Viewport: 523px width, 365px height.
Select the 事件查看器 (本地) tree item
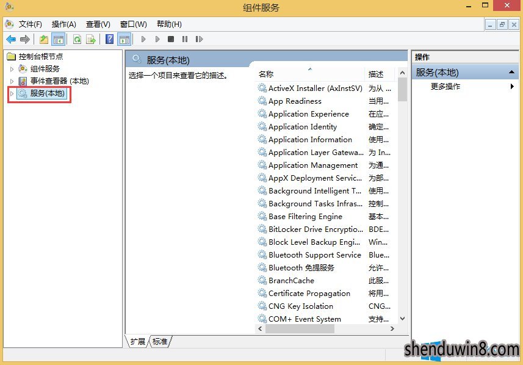tap(60, 81)
